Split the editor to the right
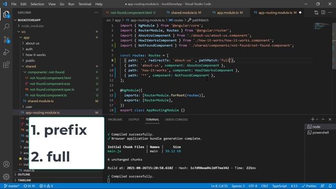Viewport: 336px width, 189px height. [x=323, y=13]
